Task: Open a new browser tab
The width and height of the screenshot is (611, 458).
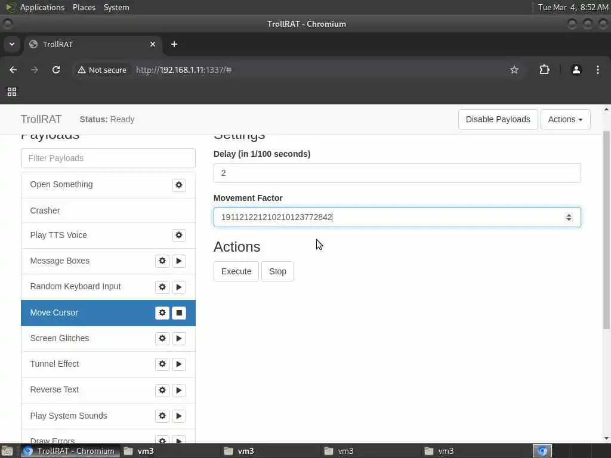Action: click(174, 44)
